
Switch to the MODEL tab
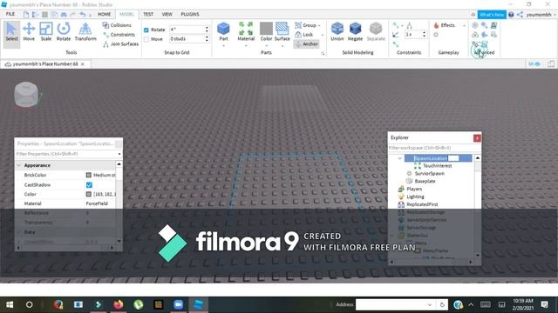(126, 14)
